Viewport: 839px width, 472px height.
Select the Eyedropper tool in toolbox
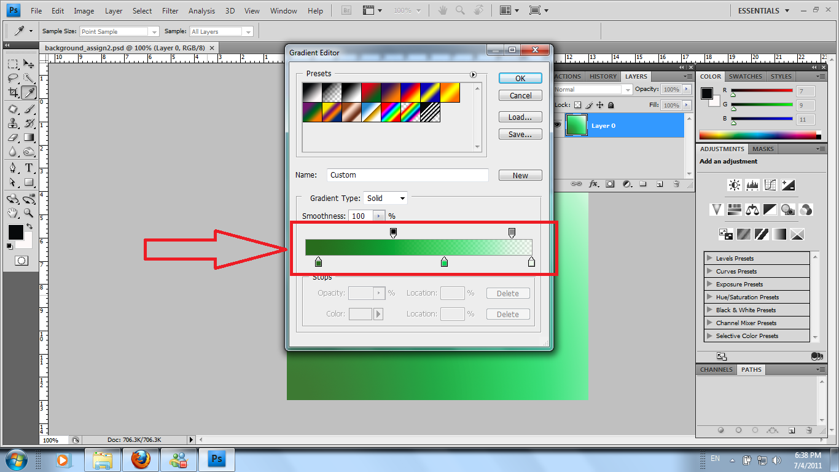[29, 93]
